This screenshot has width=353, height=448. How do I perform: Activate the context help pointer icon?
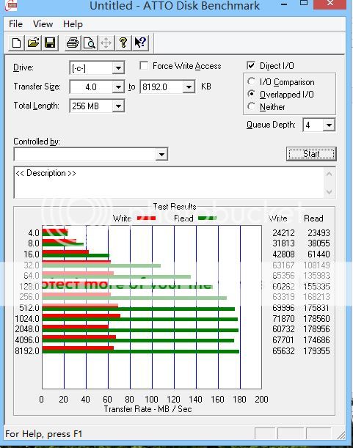click(140, 43)
